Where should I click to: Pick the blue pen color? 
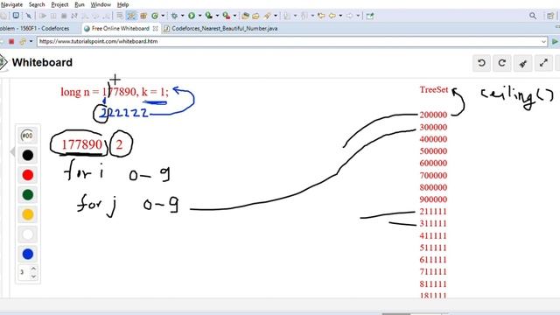(x=27, y=254)
